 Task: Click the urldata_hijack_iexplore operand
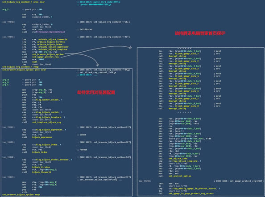(53, 49)
